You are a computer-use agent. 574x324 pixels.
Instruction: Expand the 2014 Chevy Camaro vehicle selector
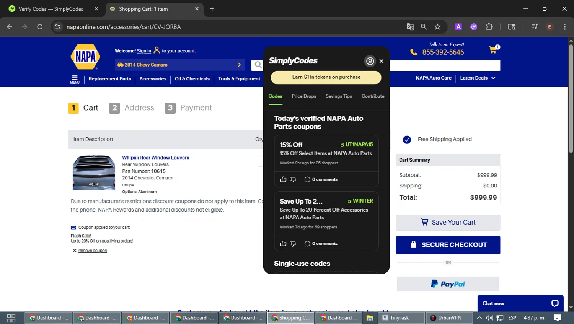pos(179,65)
